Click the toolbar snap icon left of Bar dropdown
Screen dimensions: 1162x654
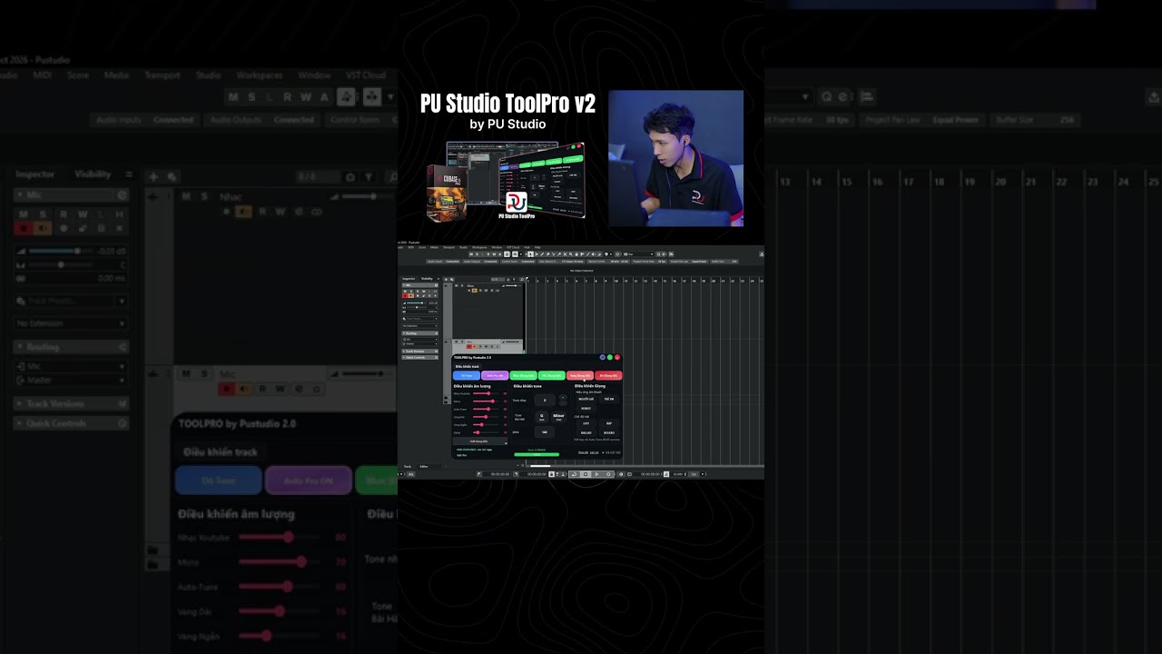click(618, 254)
